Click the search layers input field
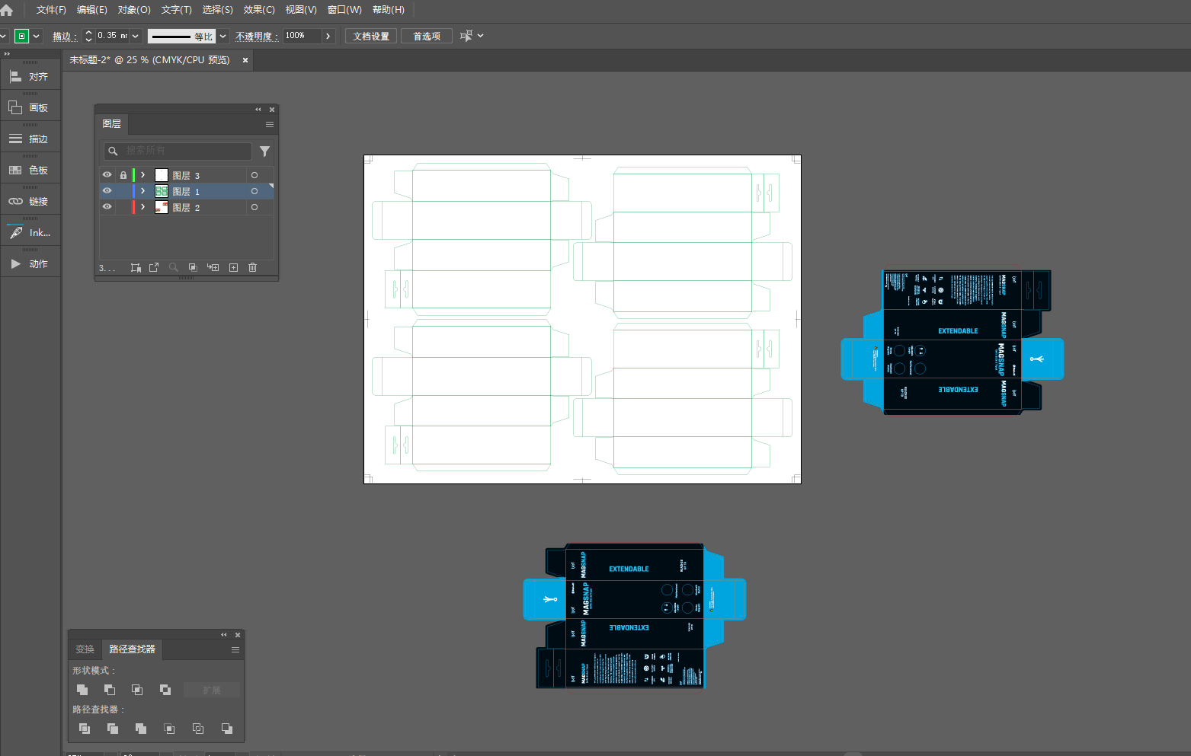This screenshot has height=756, width=1191. (178, 151)
